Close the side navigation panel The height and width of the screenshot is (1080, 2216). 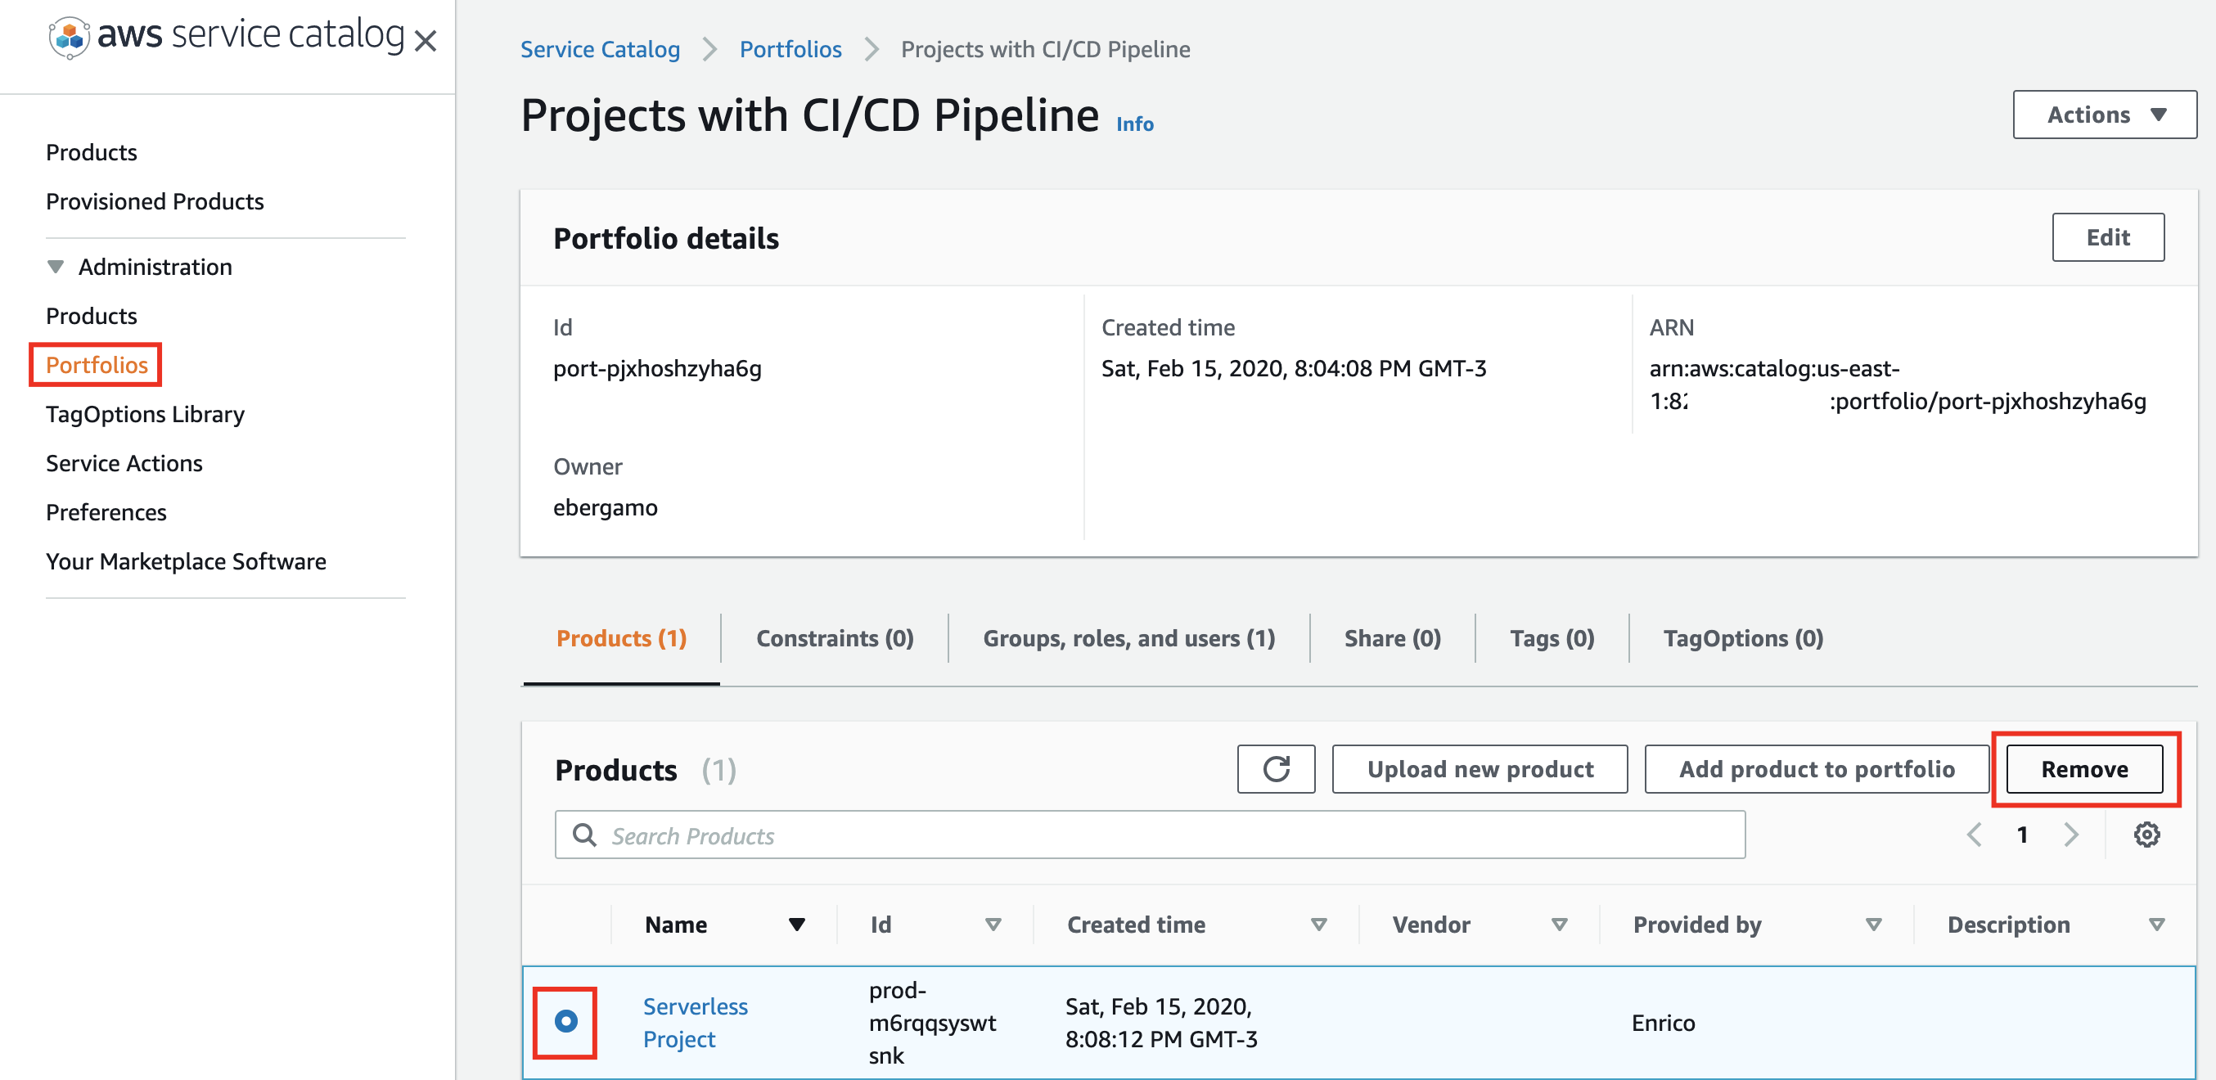[x=425, y=40]
